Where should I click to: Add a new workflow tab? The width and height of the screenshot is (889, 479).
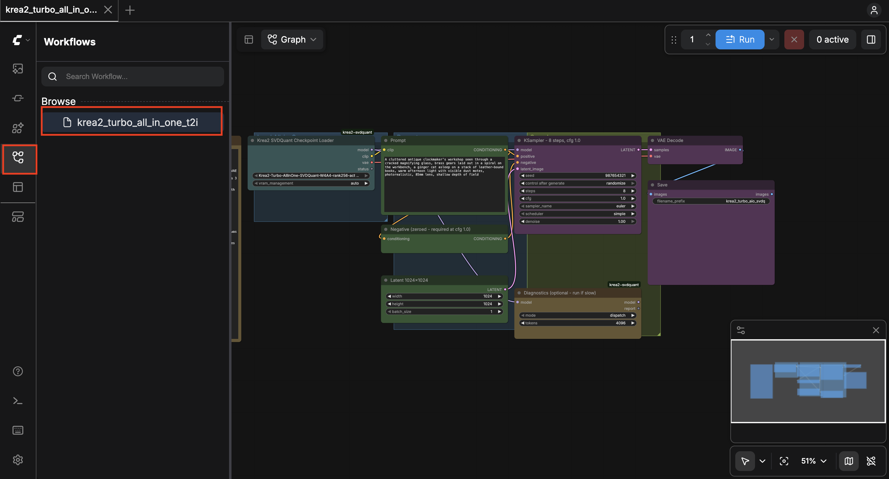[x=130, y=10]
